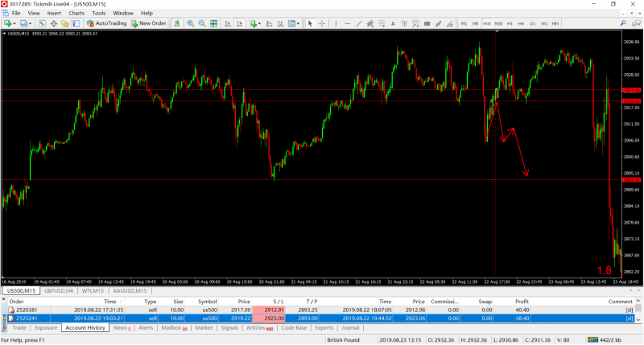Open the File menu
The height and width of the screenshot is (345, 644).
tap(16, 13)
